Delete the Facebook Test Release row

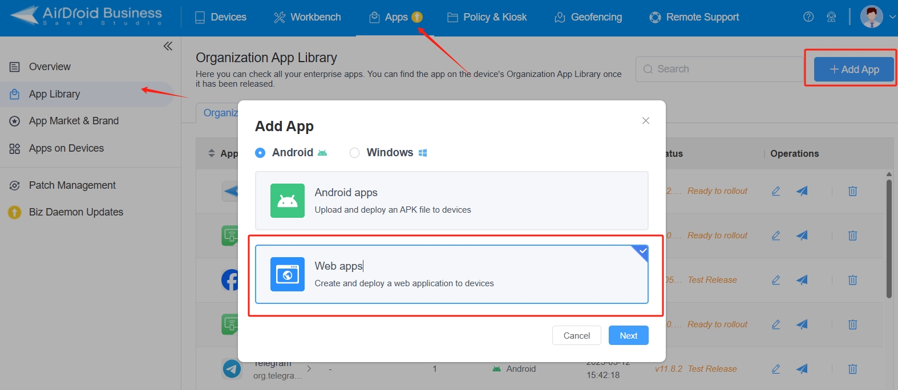tap(852, 280)
